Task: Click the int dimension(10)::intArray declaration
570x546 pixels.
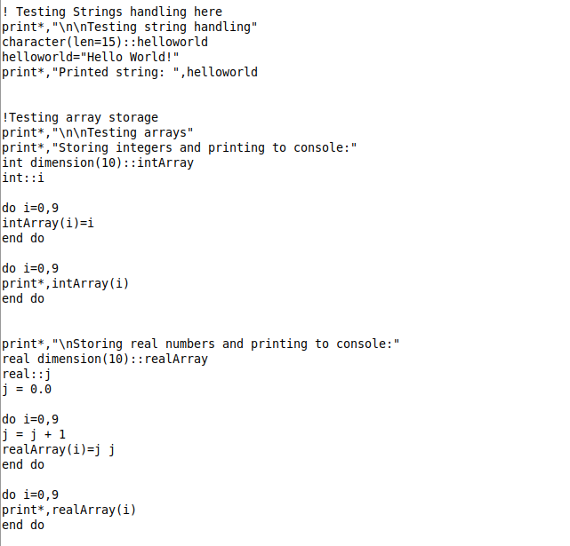Action: tap(98, 162)
